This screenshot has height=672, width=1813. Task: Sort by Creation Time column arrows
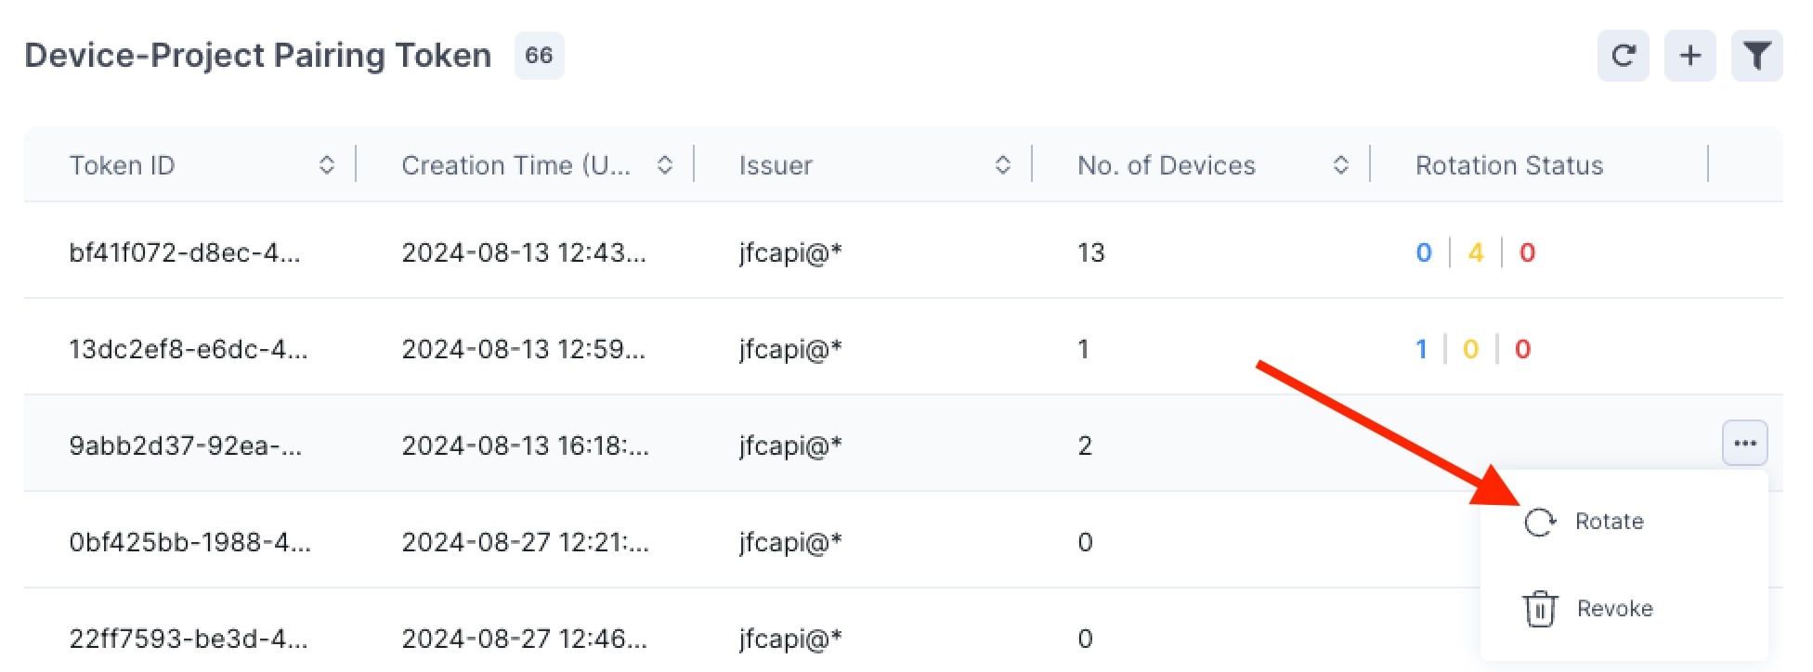point(664,165)
